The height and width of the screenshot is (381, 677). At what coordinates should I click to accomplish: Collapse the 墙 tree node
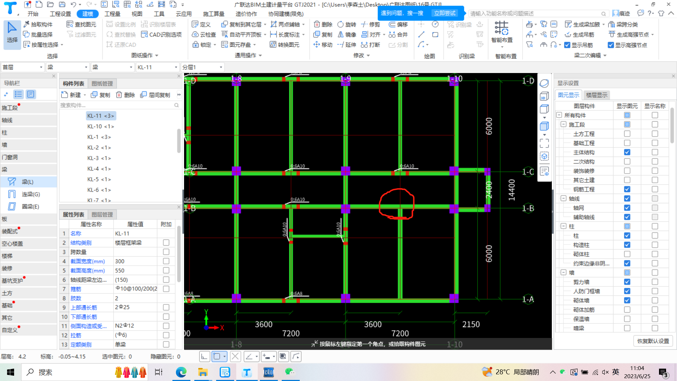click(x=563, y=272)
